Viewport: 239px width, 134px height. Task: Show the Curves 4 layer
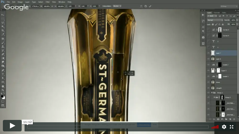208,36
